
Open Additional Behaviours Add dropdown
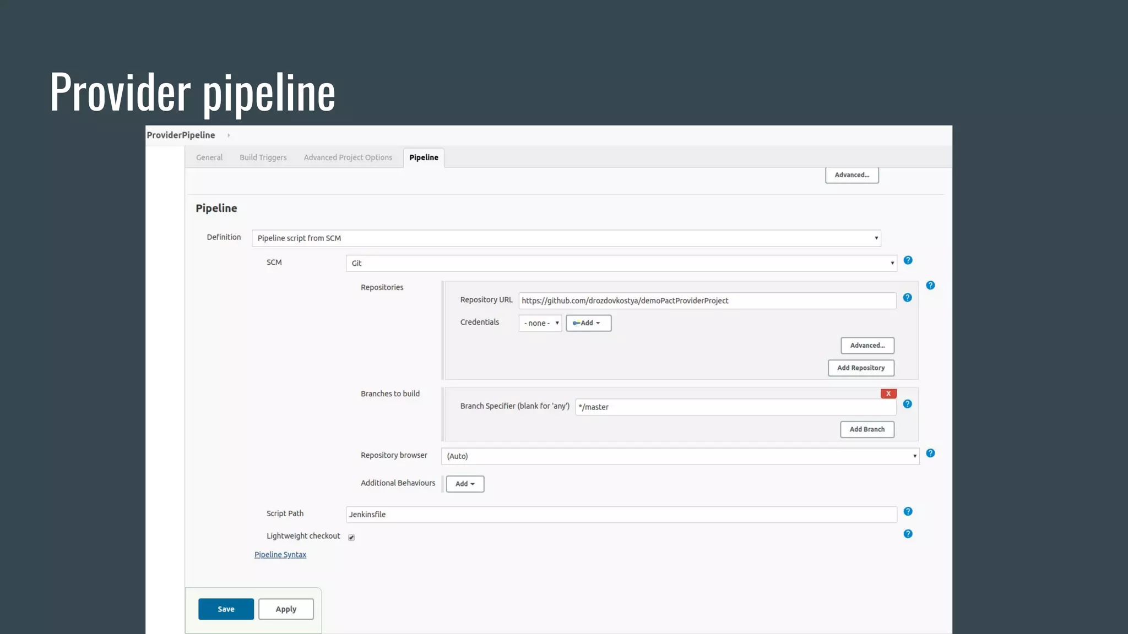(465, 484)
